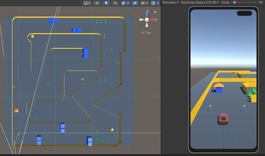Viewport: 265px width, 156px height.
Task: Toggle hidden objects visibility eye
Action: click(135, 3)
